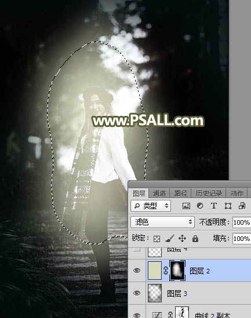The width and height of the screenshot is (251, 318).
Task: Select the smart object filter icon
Action: (242, 206)
